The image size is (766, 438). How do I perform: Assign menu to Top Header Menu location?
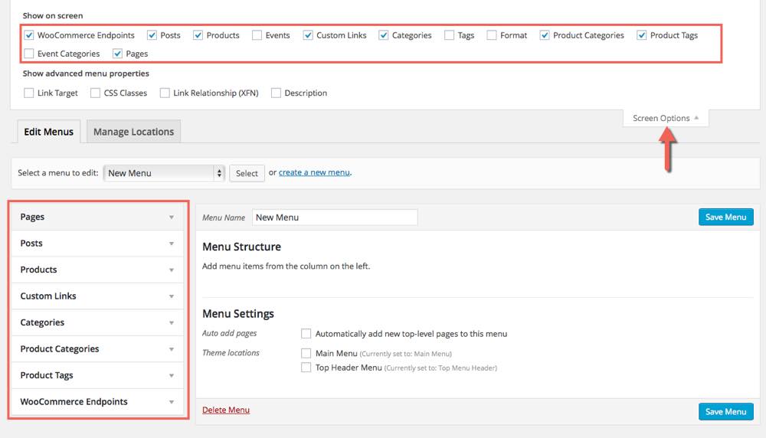point(306,368)
